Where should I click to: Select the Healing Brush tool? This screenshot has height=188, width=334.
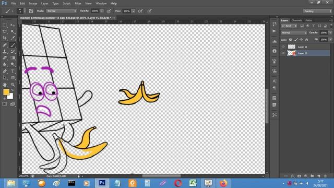(x=5, y=45)
